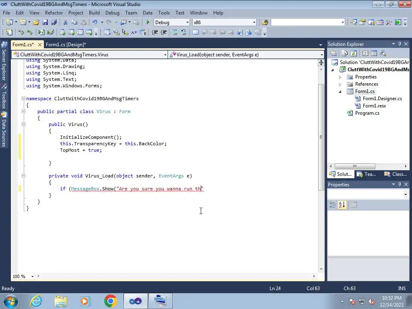Switch Properties panel to Categorized view

[x=333, y=205]
